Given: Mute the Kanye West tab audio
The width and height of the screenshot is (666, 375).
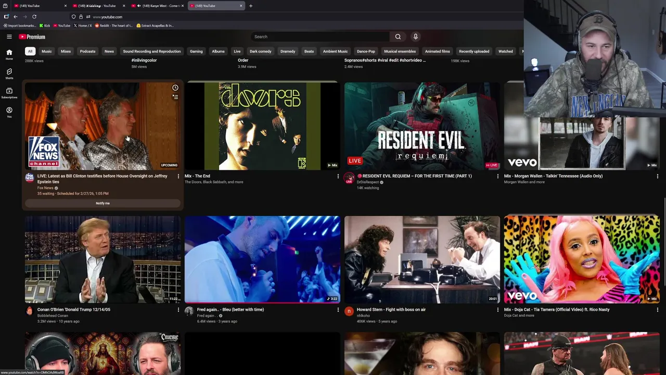Looking at the screenshot, I should pos(139,6).
